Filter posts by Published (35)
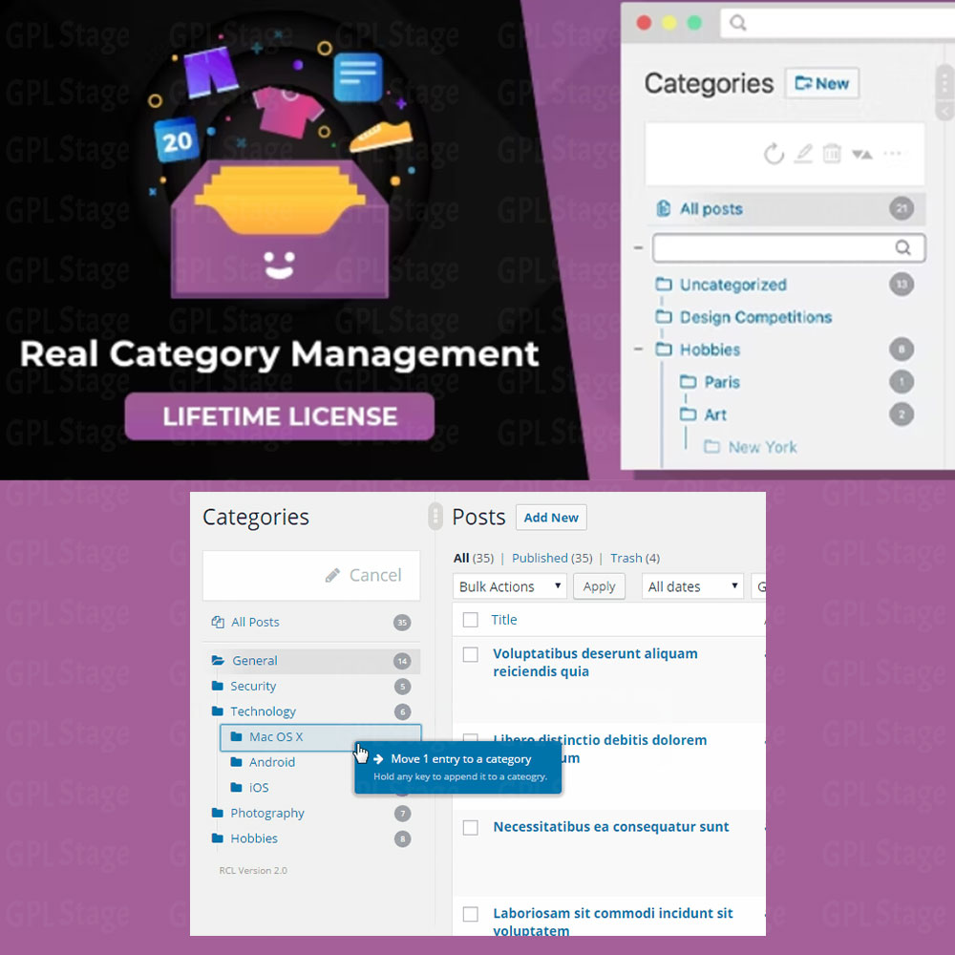The image size is (955, 955). pos(552,558)
